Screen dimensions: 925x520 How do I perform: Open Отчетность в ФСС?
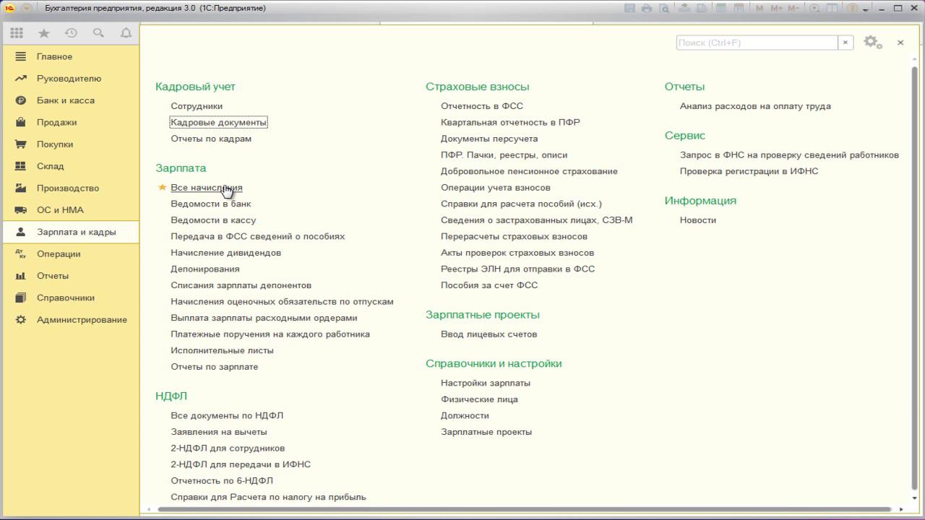pos(482,106)
